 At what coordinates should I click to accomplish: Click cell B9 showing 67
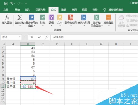coord(28,79)
